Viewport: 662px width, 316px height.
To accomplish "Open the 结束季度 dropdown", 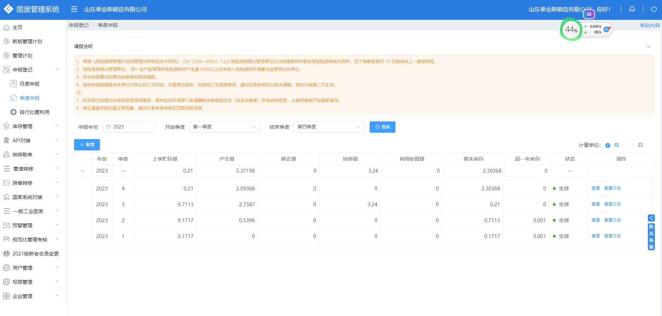I will [x=329, y=127].
